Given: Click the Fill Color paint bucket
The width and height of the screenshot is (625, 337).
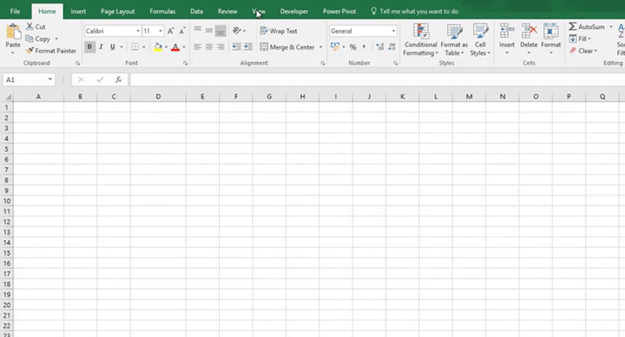Looking at the screenshot, I should pos(158,46).
